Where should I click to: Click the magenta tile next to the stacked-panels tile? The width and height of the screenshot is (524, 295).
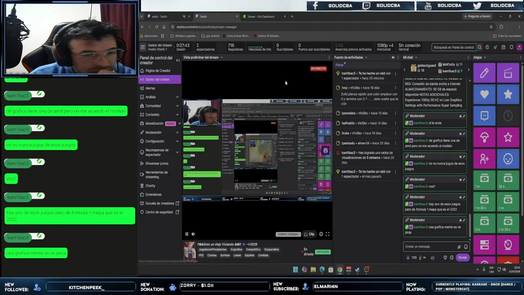point(508,245)
